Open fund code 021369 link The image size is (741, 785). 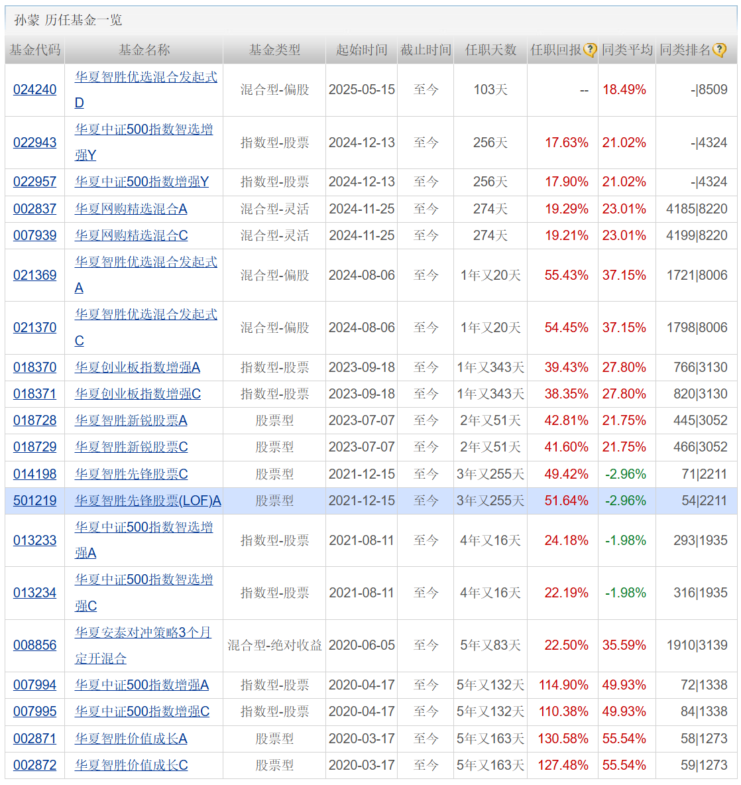(x=34, y=275)
